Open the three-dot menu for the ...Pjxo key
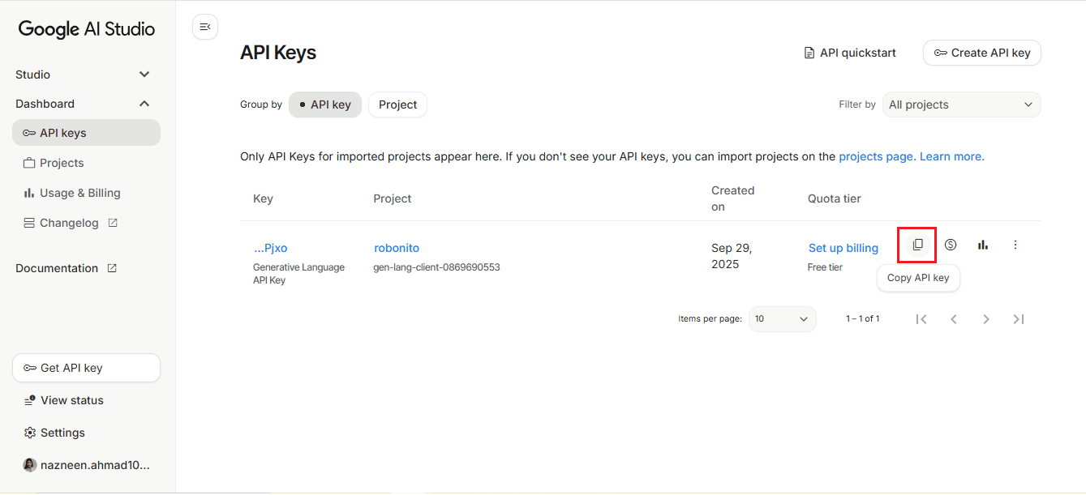Image resolution: width=1086 pixels, height=495 pixels. pos(1015,245)
